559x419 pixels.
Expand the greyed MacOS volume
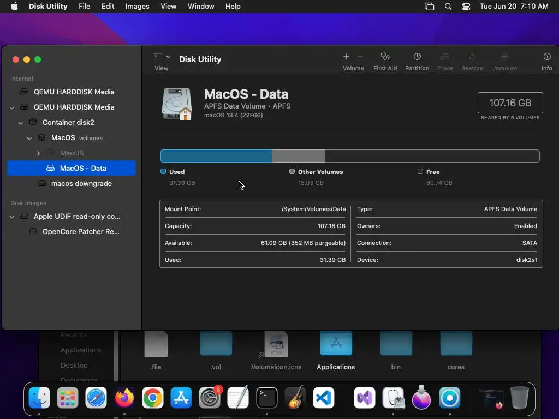pyautogui.click(x=38, y=153)
